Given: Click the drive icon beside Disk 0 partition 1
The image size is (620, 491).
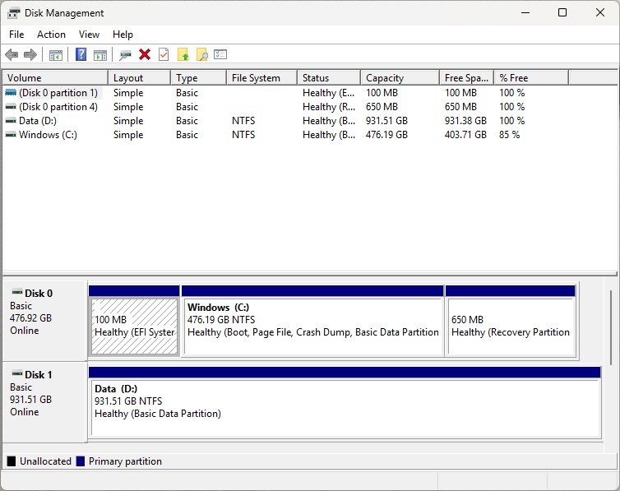Looking at the screenshot, I should click(11, 92).
